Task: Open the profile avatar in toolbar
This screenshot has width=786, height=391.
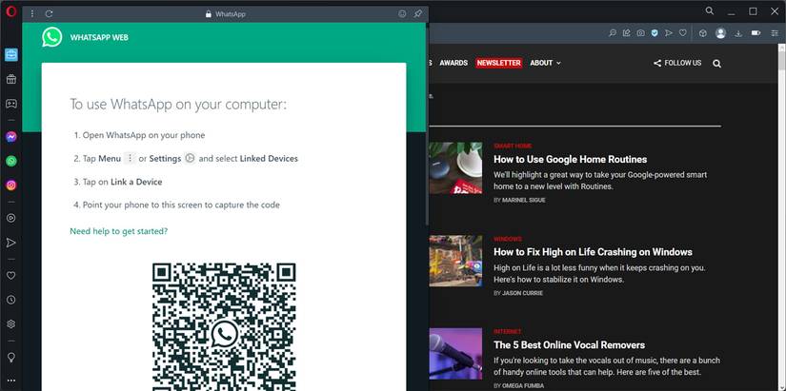Action: click(721, 33)
